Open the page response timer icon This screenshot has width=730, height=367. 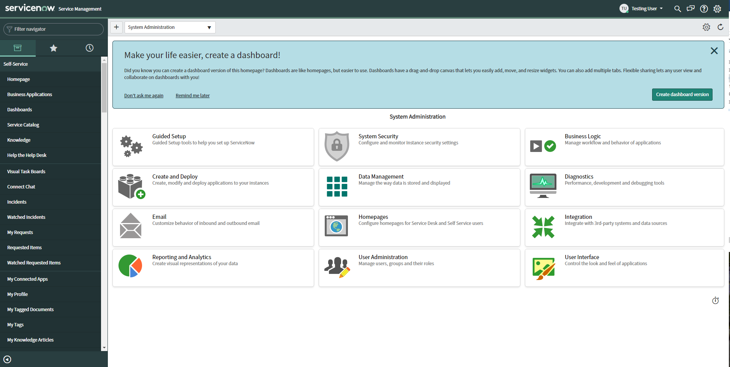pyautogui.click(x=715, y=301)
